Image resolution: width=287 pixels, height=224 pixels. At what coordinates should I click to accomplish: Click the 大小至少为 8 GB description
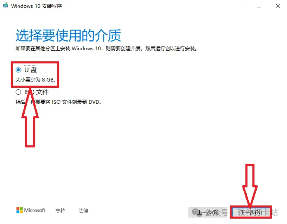click(x=36, y=80)
